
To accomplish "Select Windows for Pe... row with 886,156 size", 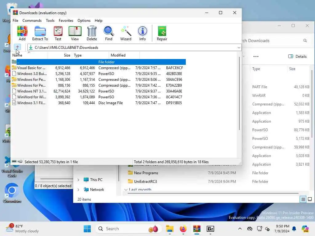I will pyautogui.click(x=99, y=85).
